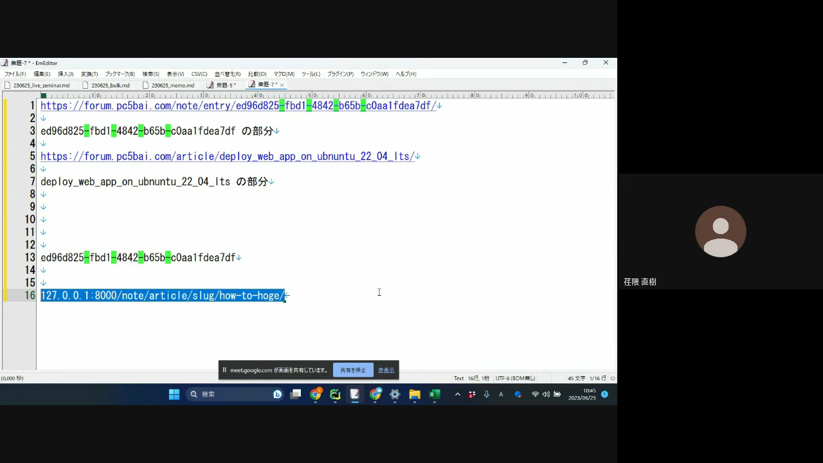Open the ファイル(F) menu

coord(15,74)
